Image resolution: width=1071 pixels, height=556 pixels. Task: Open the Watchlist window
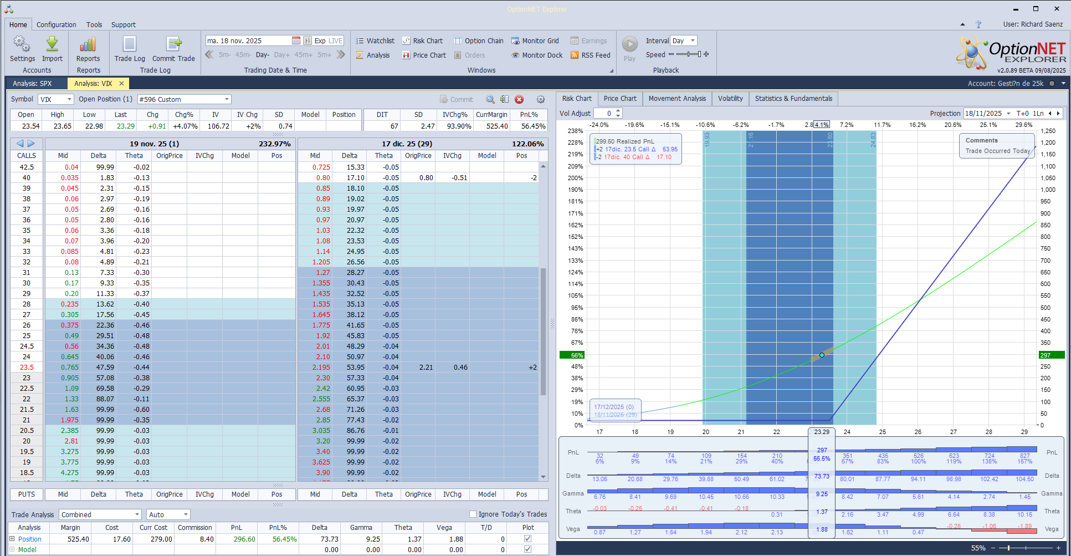coord(375,40)
